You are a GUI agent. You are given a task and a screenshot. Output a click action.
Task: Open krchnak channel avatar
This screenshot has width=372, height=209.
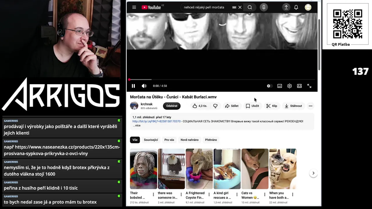[134, 106]
